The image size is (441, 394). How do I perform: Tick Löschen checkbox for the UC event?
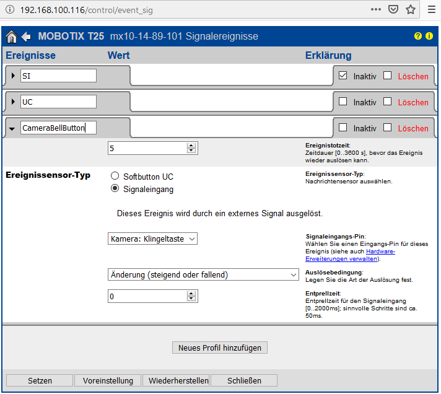pos(387,102)
